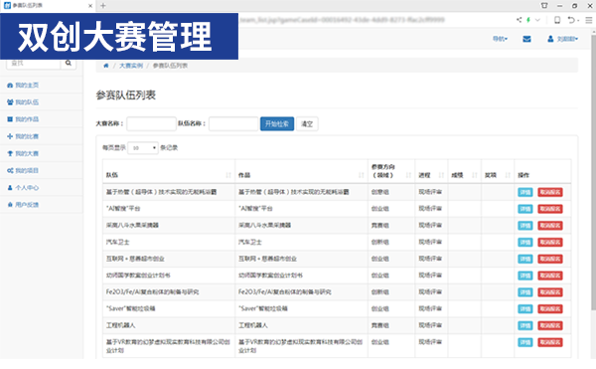Click the home icon in breadcrumb

tap(106, 66)
